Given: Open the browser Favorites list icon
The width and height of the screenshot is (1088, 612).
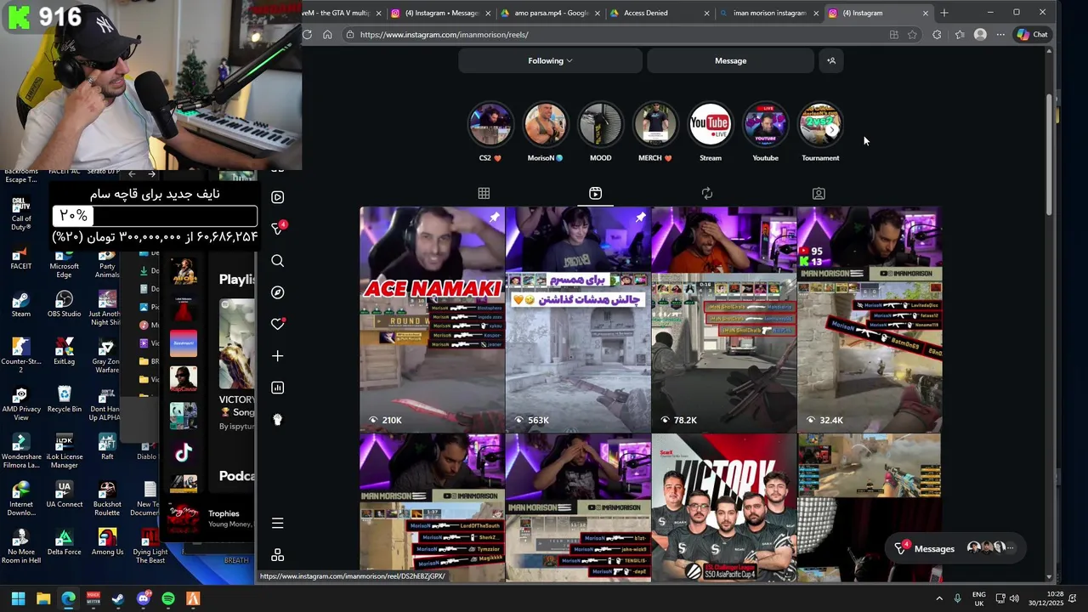Looking at the screenshot, I should point(960,35).
